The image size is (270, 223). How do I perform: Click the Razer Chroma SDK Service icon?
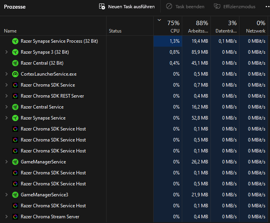tap(15, 85)
